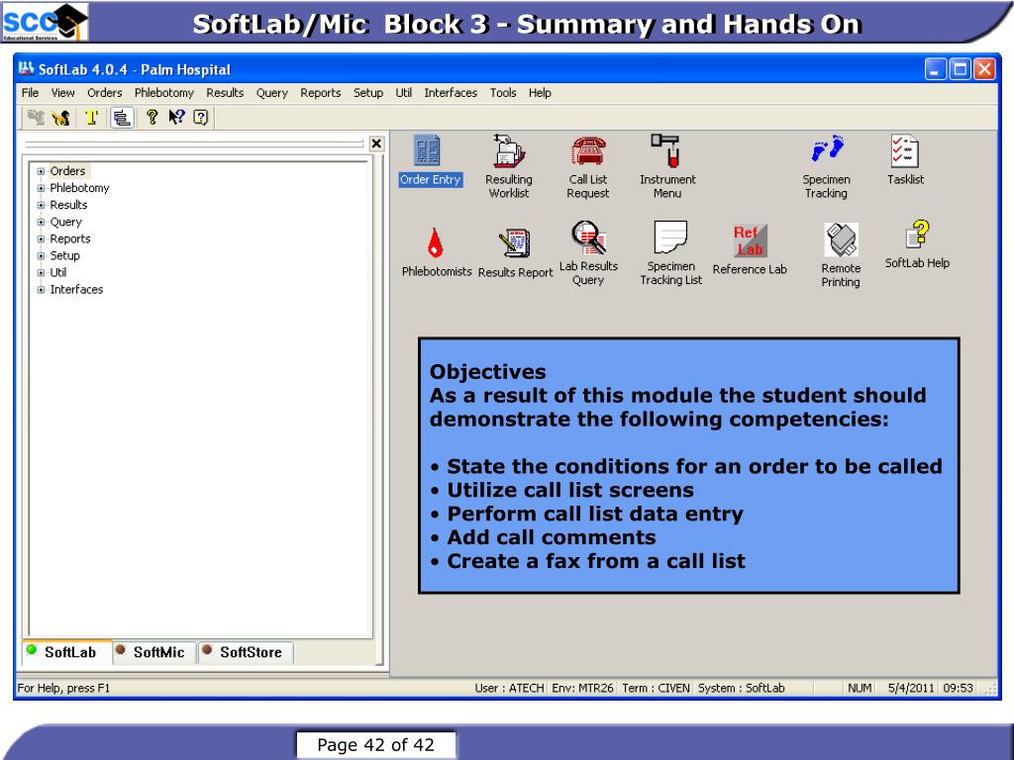The height and width of the screenshot is (760, 1014).
Task: Open the Setup menu
Action: (x=368, y=93)
